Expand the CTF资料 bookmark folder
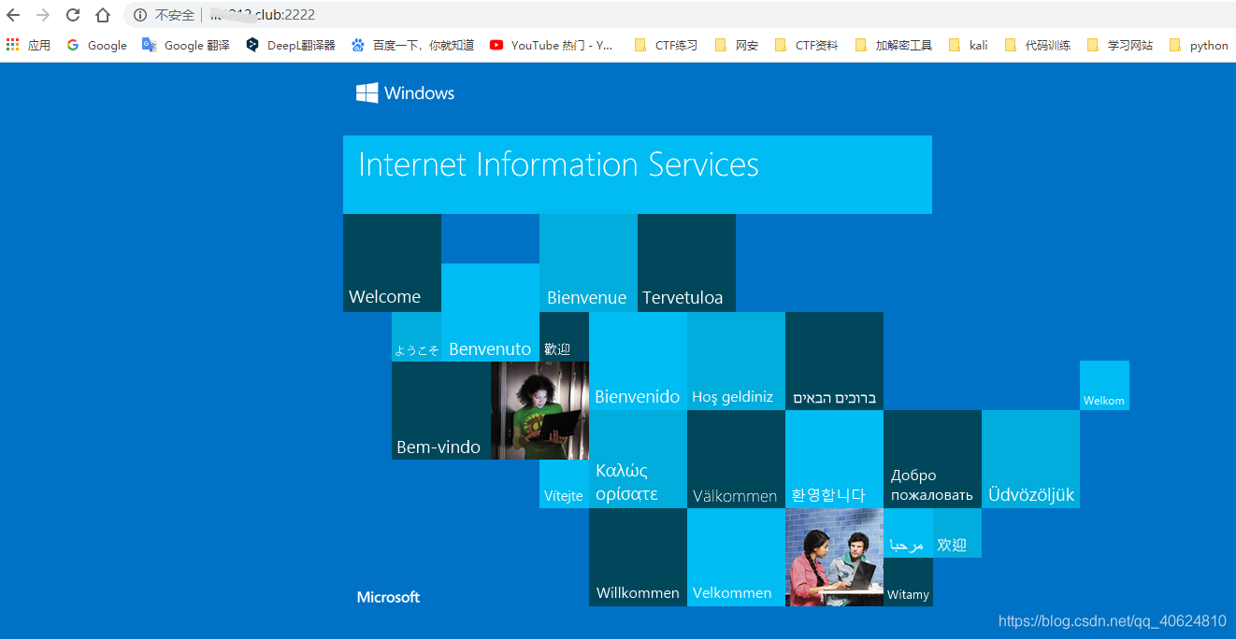Viewport: 1236px width, 639px height. click(x=806, y=45)
